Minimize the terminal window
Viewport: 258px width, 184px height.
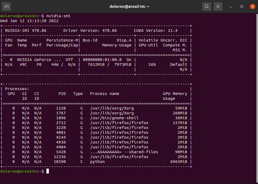point(231,6)
